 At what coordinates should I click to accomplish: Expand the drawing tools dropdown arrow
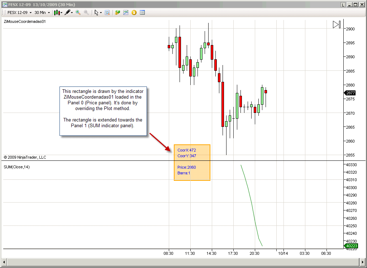click(72, 13)
